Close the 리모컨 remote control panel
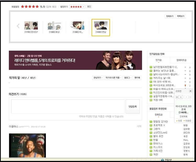This screenshot has height=162, width=196. click(x=190, y=91)
